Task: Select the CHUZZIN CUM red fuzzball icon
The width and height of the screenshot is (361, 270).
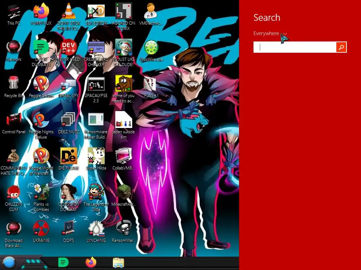Action: click(14, 192)
